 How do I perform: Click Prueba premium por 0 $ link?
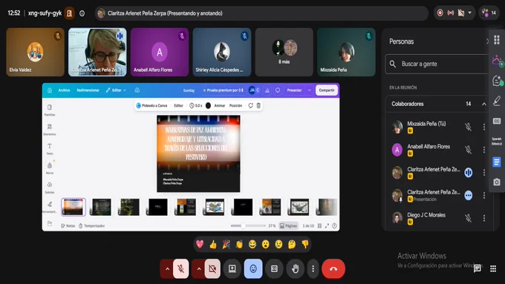(223, 90)
